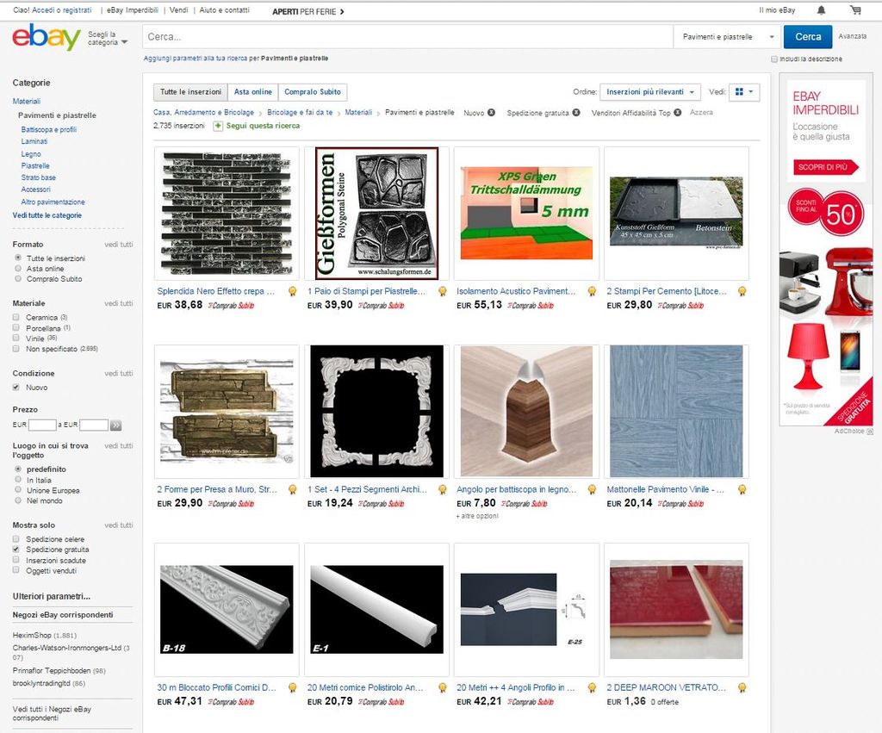The image size is (882, 733).
Task: Click the eBay logo
Action: pyautogui.click(x=47, y=37)
